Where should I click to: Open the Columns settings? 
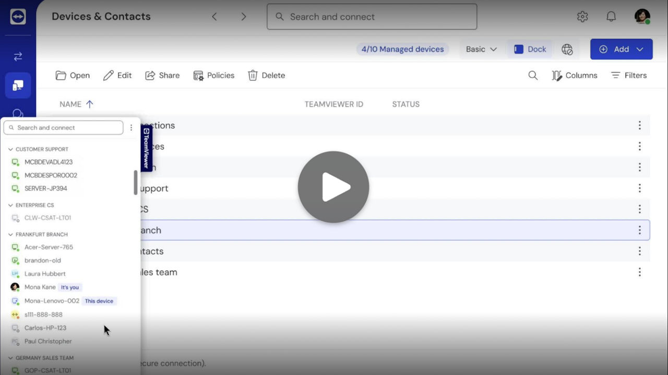tap(574, 76)
